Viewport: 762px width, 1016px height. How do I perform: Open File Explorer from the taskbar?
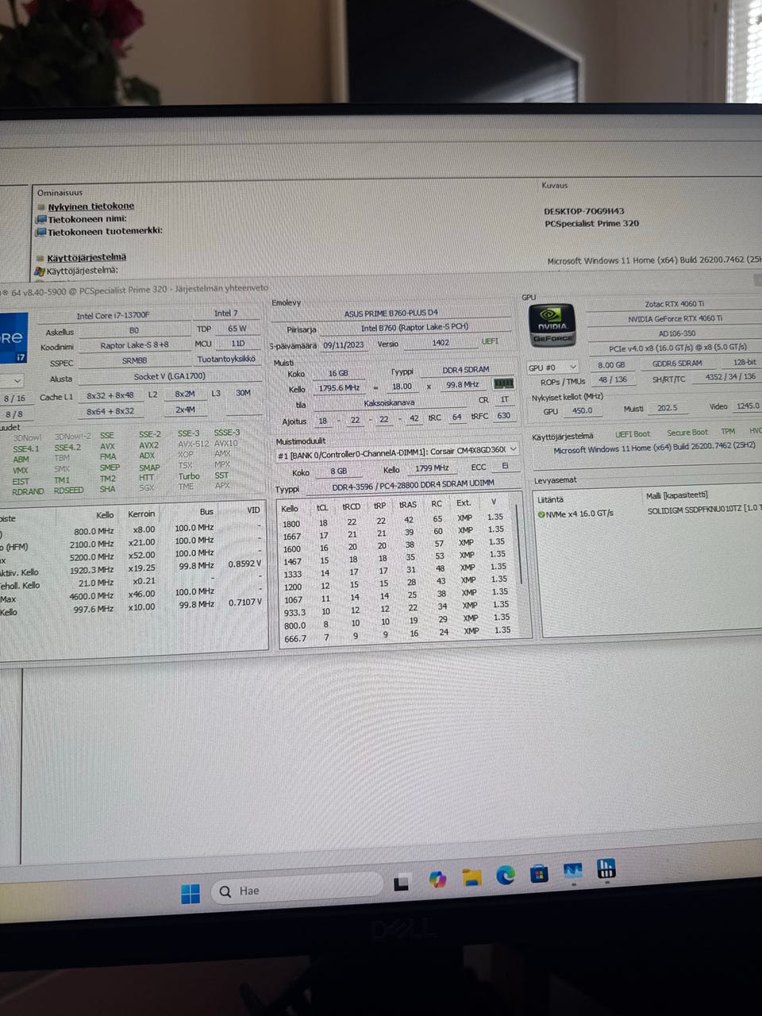[471, 876]
